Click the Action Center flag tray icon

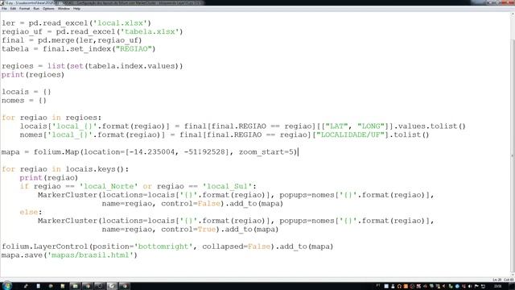476,286
